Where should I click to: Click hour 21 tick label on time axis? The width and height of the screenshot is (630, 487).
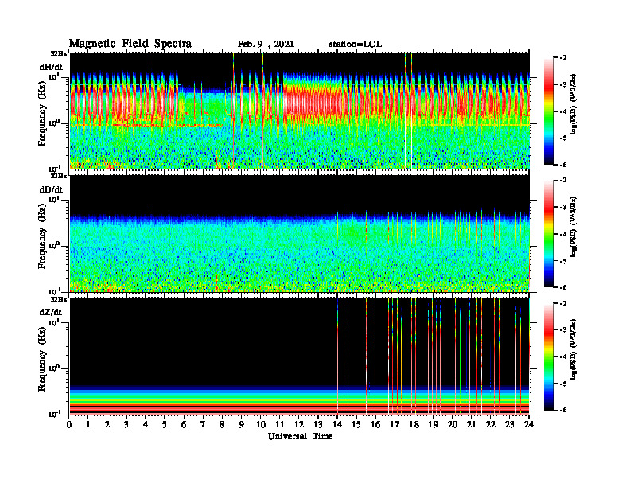471,425
